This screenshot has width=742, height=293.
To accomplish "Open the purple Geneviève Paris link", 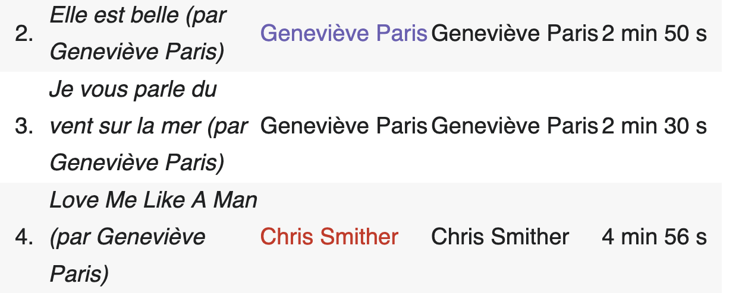I will [344, 34].
